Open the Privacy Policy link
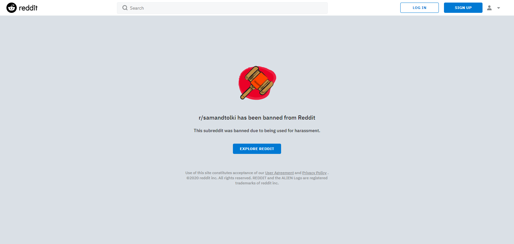 click(315, 173)
